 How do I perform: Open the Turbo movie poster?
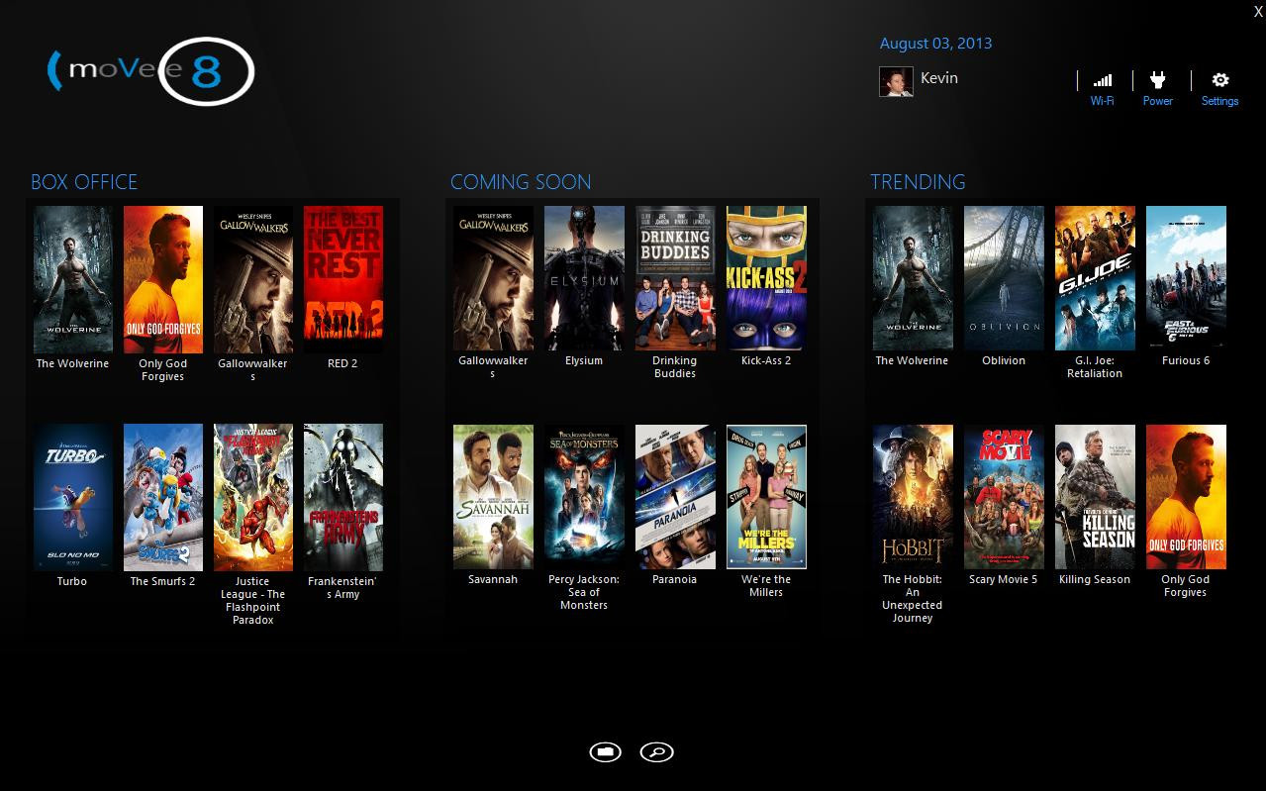pyautogui.click(x=73, y=498)
